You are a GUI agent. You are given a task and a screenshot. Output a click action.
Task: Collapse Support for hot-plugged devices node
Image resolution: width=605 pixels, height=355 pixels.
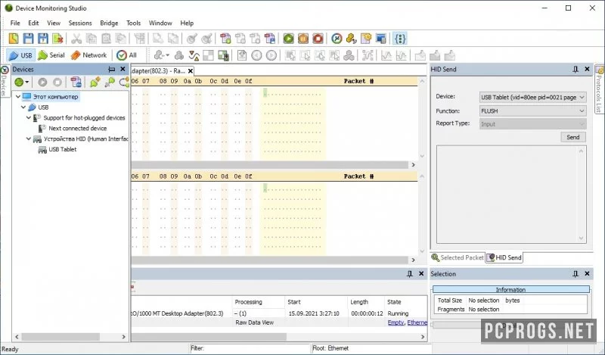click(x=29, y=117)
